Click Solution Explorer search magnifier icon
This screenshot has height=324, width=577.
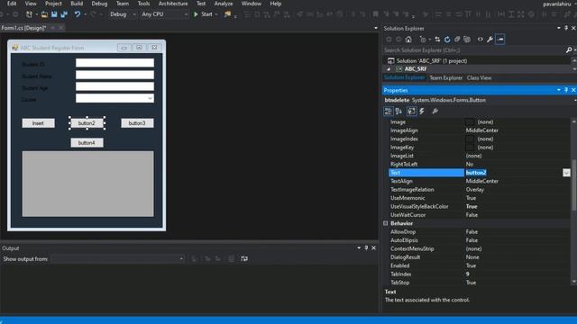[569, 50]
